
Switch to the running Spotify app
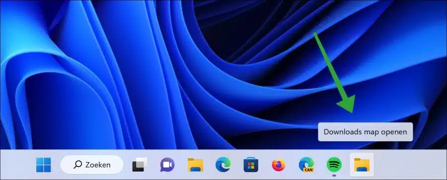[x=334, y=164]
